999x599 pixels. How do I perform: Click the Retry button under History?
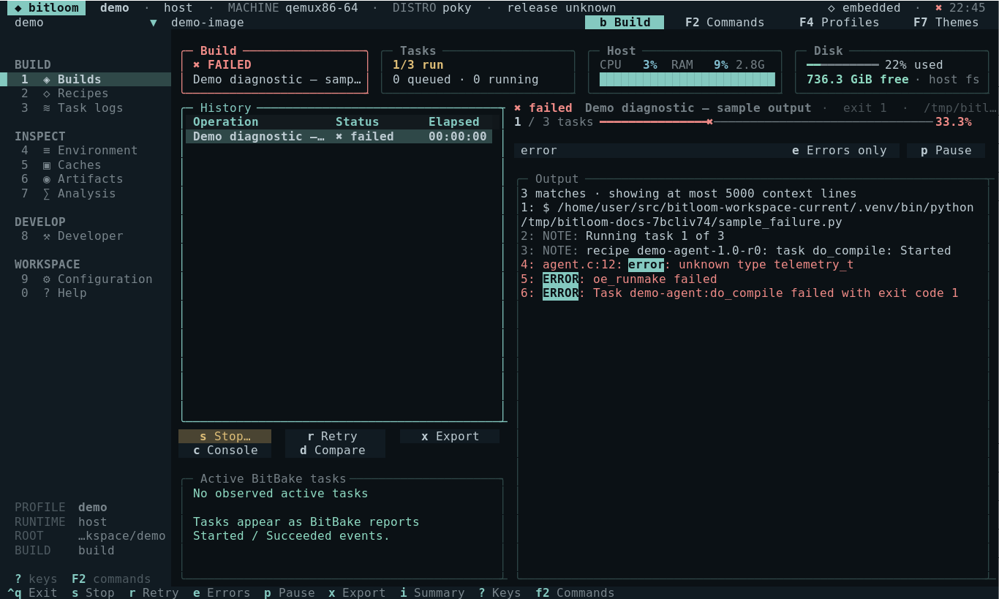pos(335,437)
